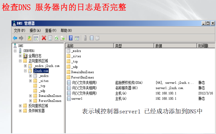216x134 pixels.
Task: Toggle the Show/Hide Action Pane icon
Action: (x=77, y=38)
